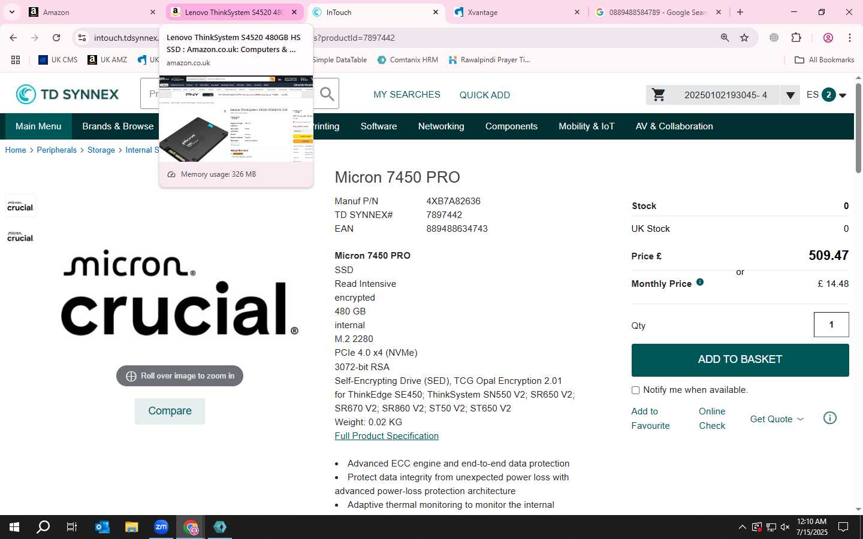Click Add to Favourite link
The width and height of the screenshot is (863, 539).
tap(650, 419)
